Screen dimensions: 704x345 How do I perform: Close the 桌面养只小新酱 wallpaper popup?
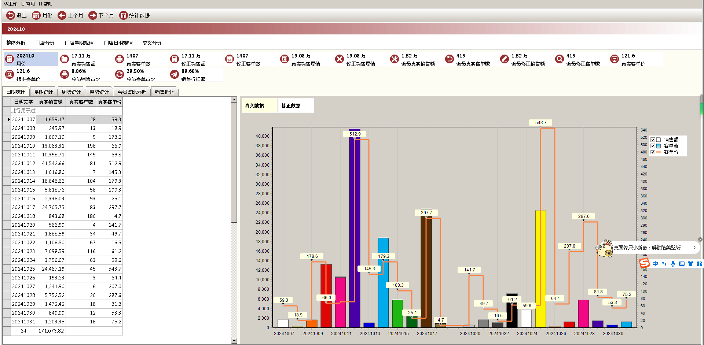click(700, 240)
